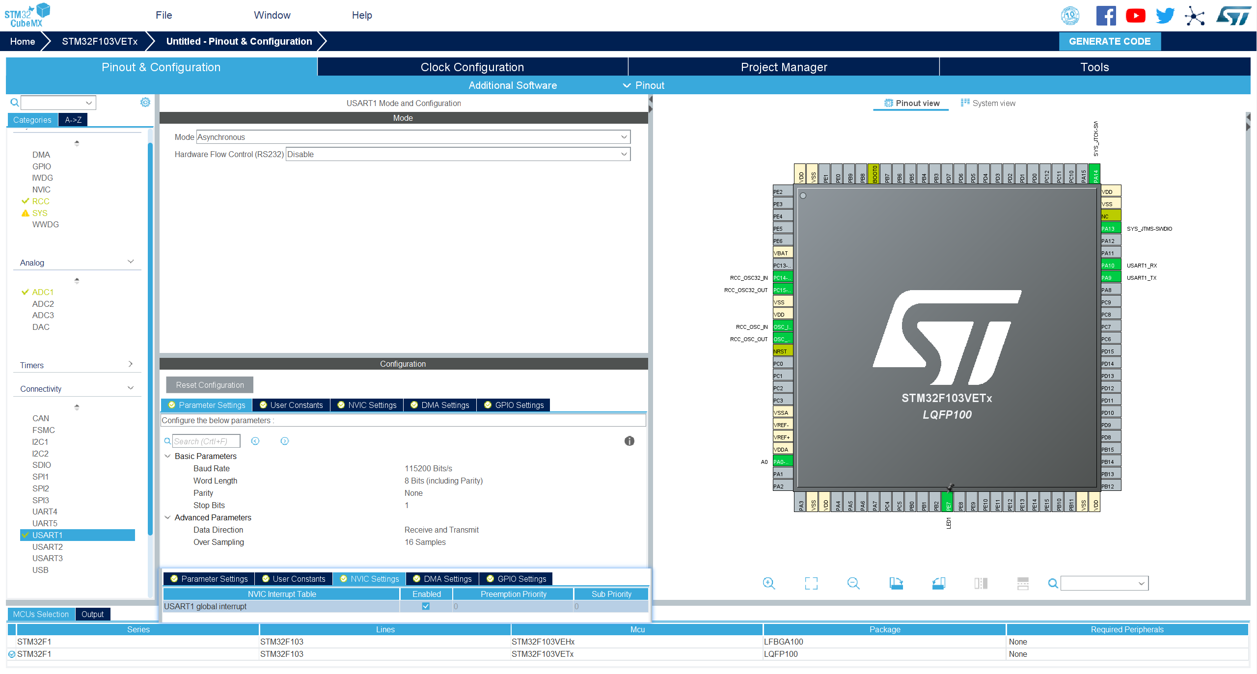Click the rotate pinout clockwise icon
Viewport: 1257px width, 674px height.
coord(896,583)
